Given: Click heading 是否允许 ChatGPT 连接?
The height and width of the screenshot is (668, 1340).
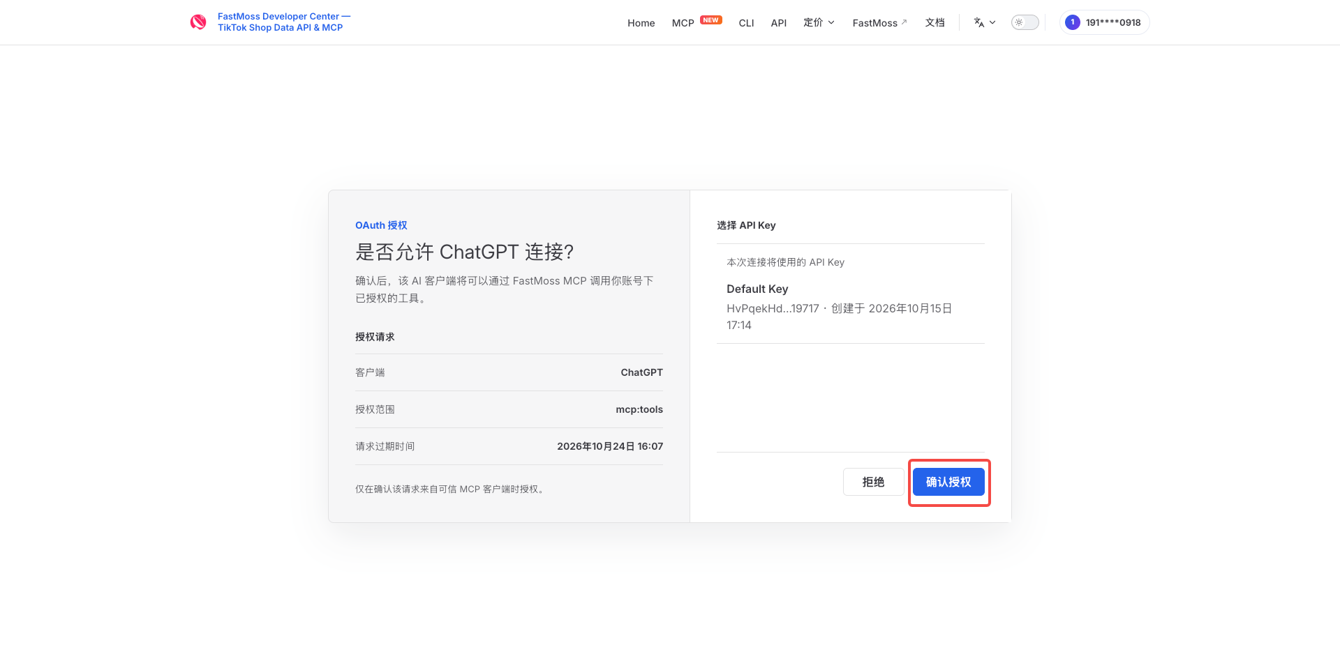Looking at the screenshot, I should tap(465, 252).
